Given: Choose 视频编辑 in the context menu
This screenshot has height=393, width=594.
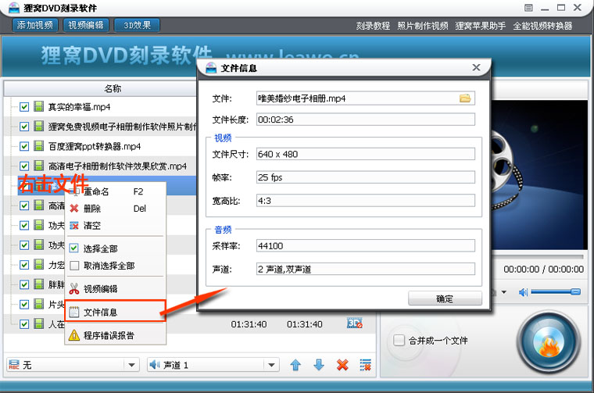Looking at the screenshot, I should click(x=115, y=289).
